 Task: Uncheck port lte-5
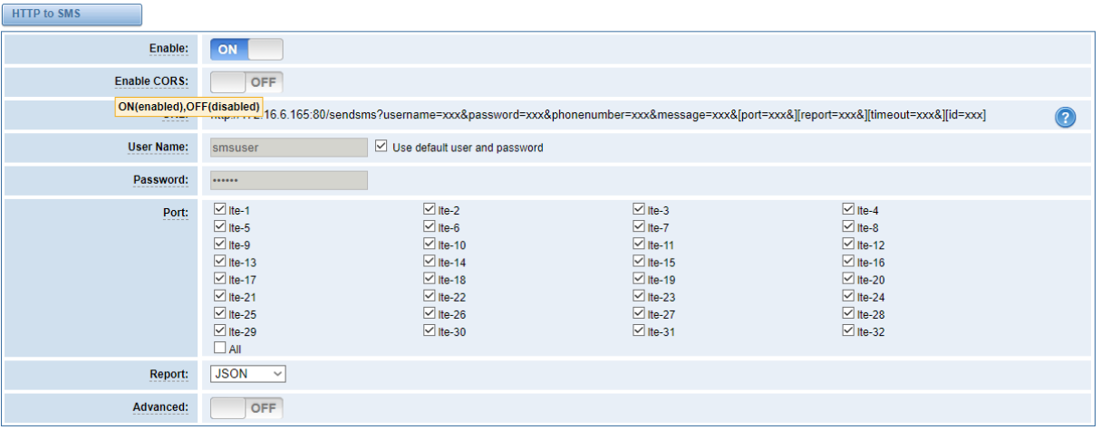220,226
